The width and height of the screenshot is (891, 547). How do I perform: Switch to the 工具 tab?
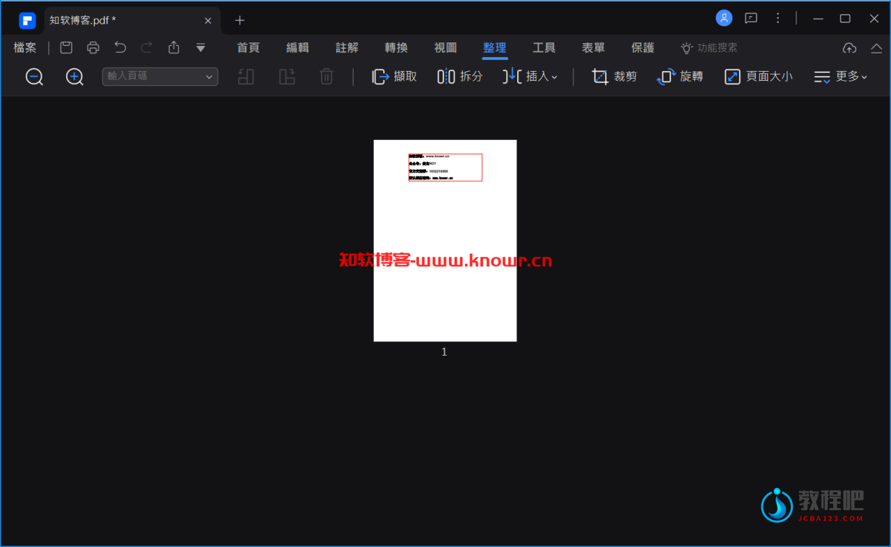coord(544,47)
